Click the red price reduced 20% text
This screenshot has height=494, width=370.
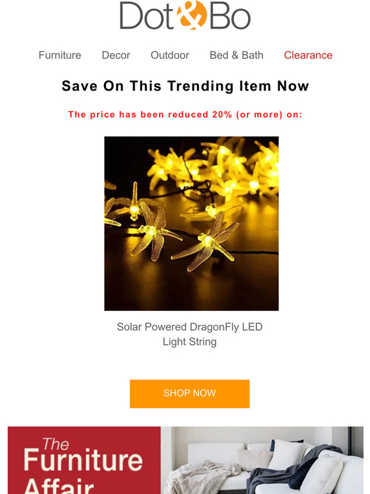pyautogui.click(x=185, y=114)
